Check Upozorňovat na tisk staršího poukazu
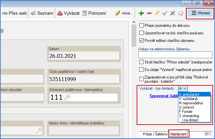This screenshot has height=139, width=215. point(142,33)
